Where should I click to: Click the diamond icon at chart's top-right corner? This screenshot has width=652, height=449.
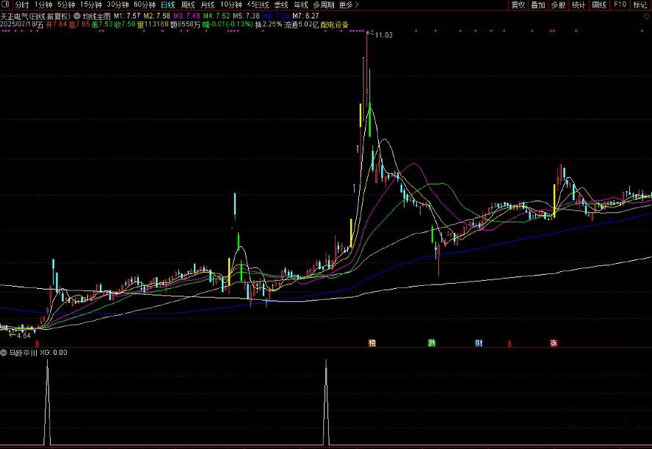(x=647, y=15)
